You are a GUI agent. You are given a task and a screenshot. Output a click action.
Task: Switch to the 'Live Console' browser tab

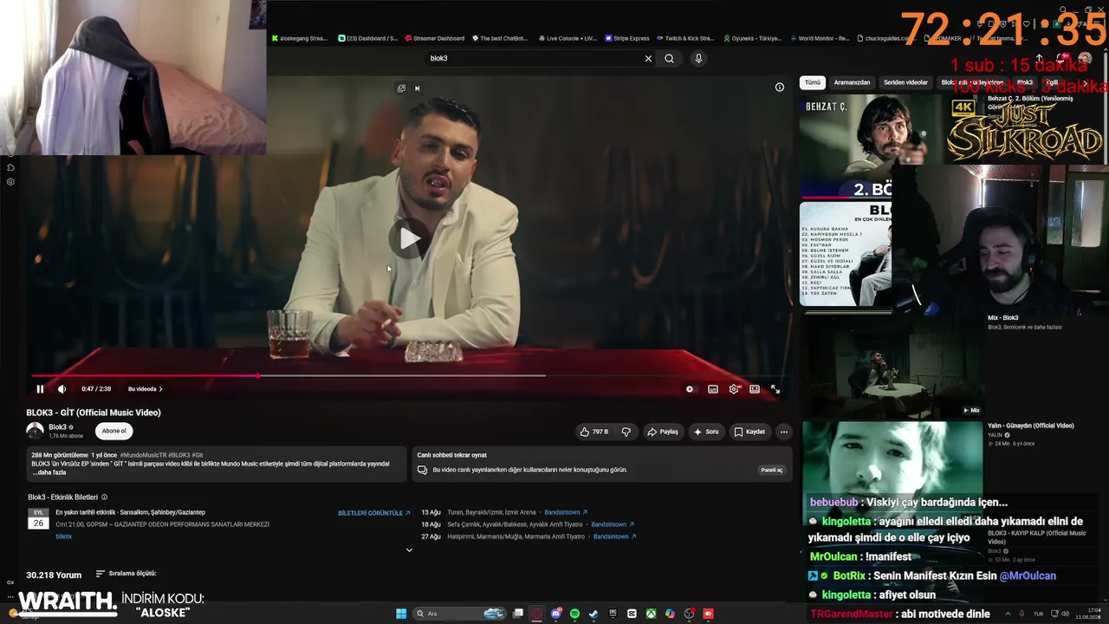(x=567, y=38)
